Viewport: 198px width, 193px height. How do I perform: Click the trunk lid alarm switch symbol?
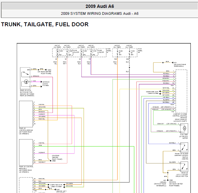pos(184,147)
